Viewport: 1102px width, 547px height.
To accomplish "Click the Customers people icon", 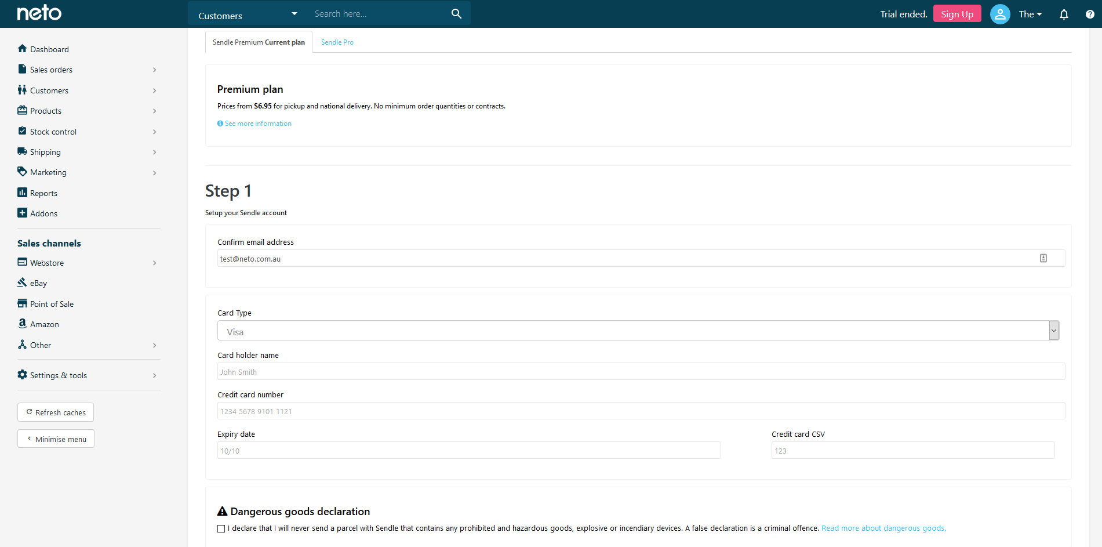I will [x=22, y=90].
